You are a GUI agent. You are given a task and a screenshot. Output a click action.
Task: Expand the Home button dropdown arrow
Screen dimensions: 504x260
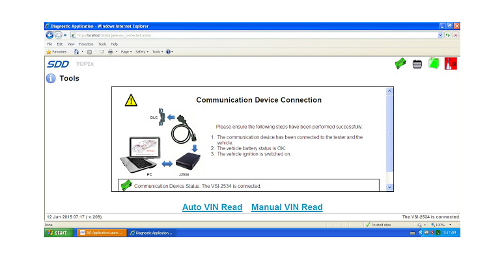pos(82,52)
